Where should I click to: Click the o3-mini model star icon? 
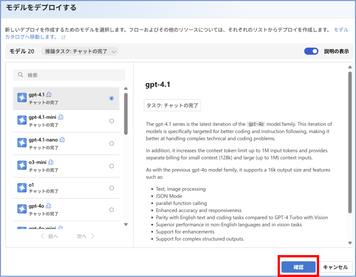pyautogui.click(x=22, y=165)
